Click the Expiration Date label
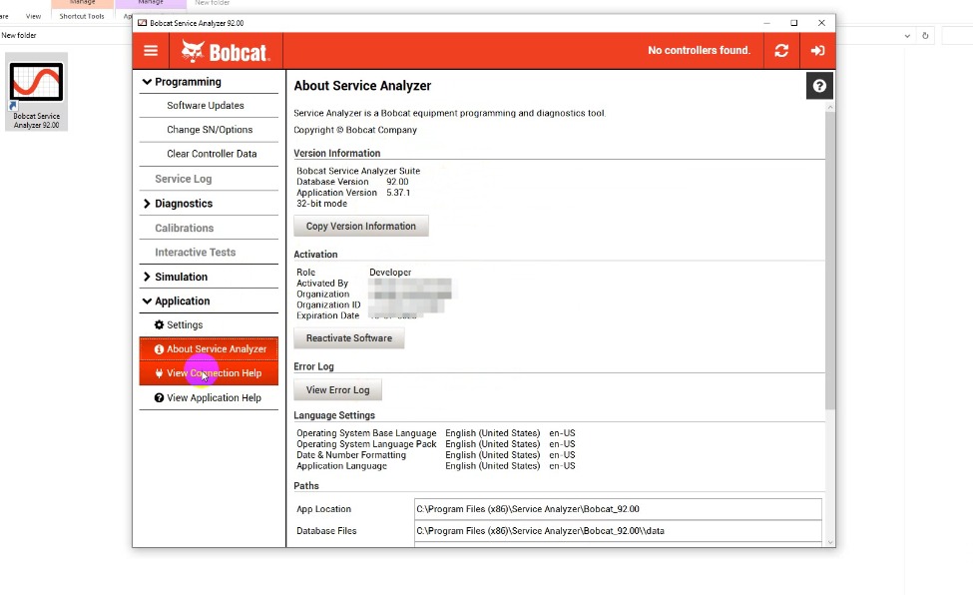This screenshot has width=973, height=595. click(327, 315)
